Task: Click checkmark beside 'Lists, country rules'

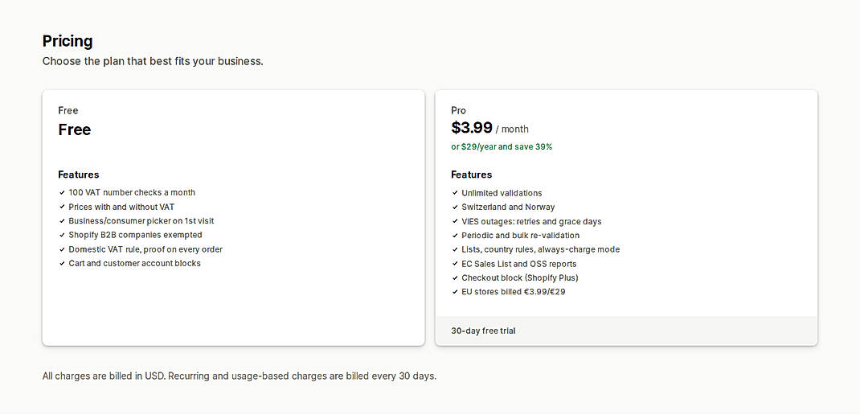Action: pyautogui.click(x=455, y=250)
